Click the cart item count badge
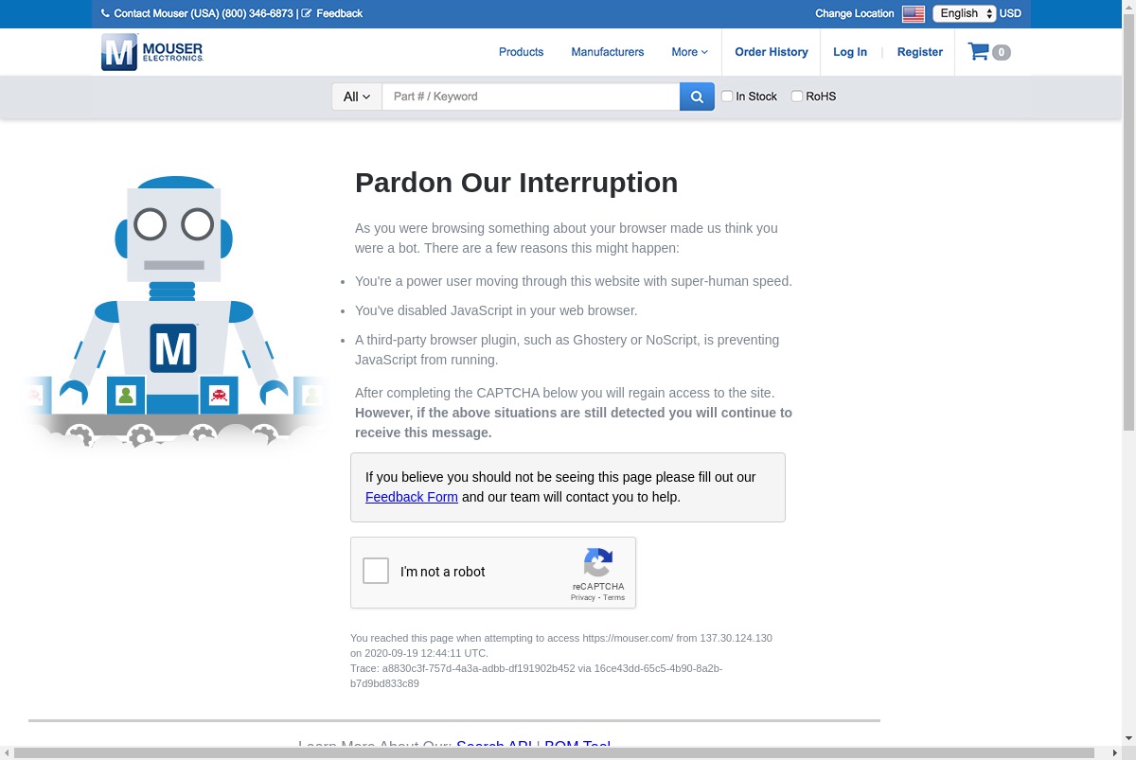The width and height of the screenshot is (1136, 760). pos(1001,53)
